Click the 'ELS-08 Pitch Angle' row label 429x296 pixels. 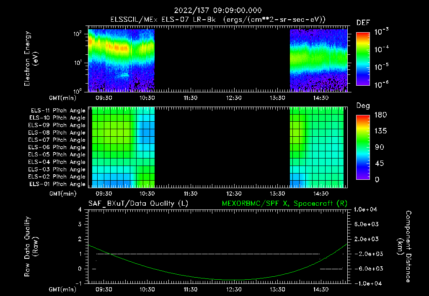[x=57, y=133]
